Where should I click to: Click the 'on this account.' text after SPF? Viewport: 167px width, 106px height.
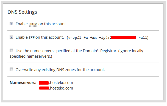click(50, 37)
